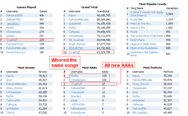Select FontSize72LOL in Games Played table
The width and height of the screenshot is (188, 116).
(15, 44)
